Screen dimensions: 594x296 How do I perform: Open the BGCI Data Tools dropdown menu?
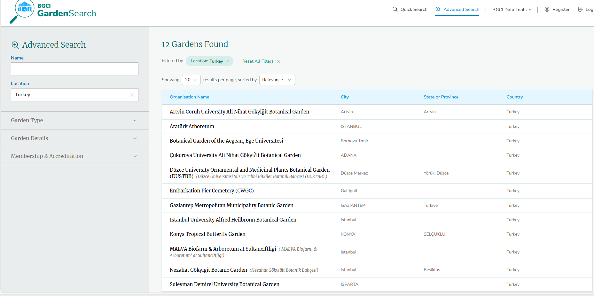pos(512,10)
